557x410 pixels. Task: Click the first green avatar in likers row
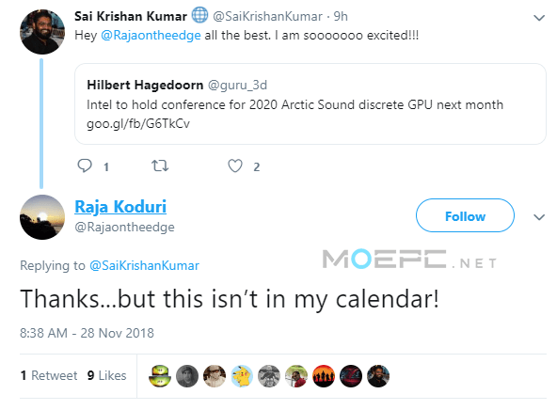[160, 376]
